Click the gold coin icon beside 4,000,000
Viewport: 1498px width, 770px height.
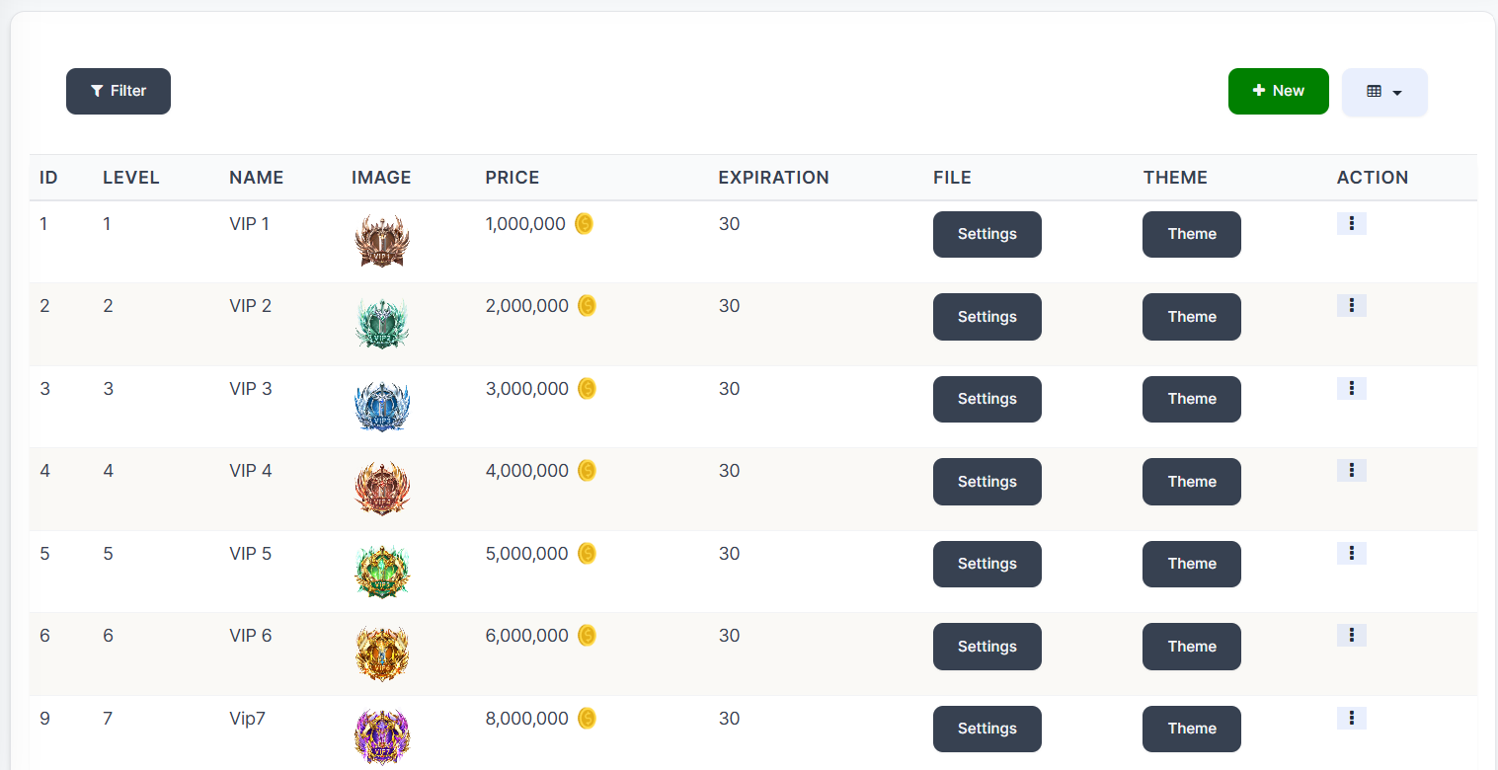tap(587, 471)
